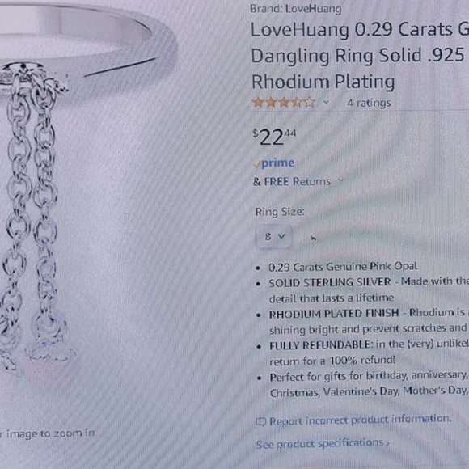The height and width of the screenshot is (469, 469).
Task: Click the $22.44 price
Action: click(x=274, y=137)
